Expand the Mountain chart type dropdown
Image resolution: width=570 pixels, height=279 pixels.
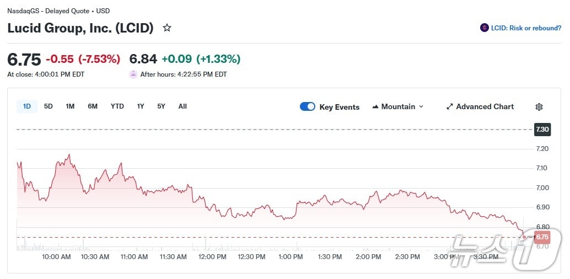pos(421,107)
